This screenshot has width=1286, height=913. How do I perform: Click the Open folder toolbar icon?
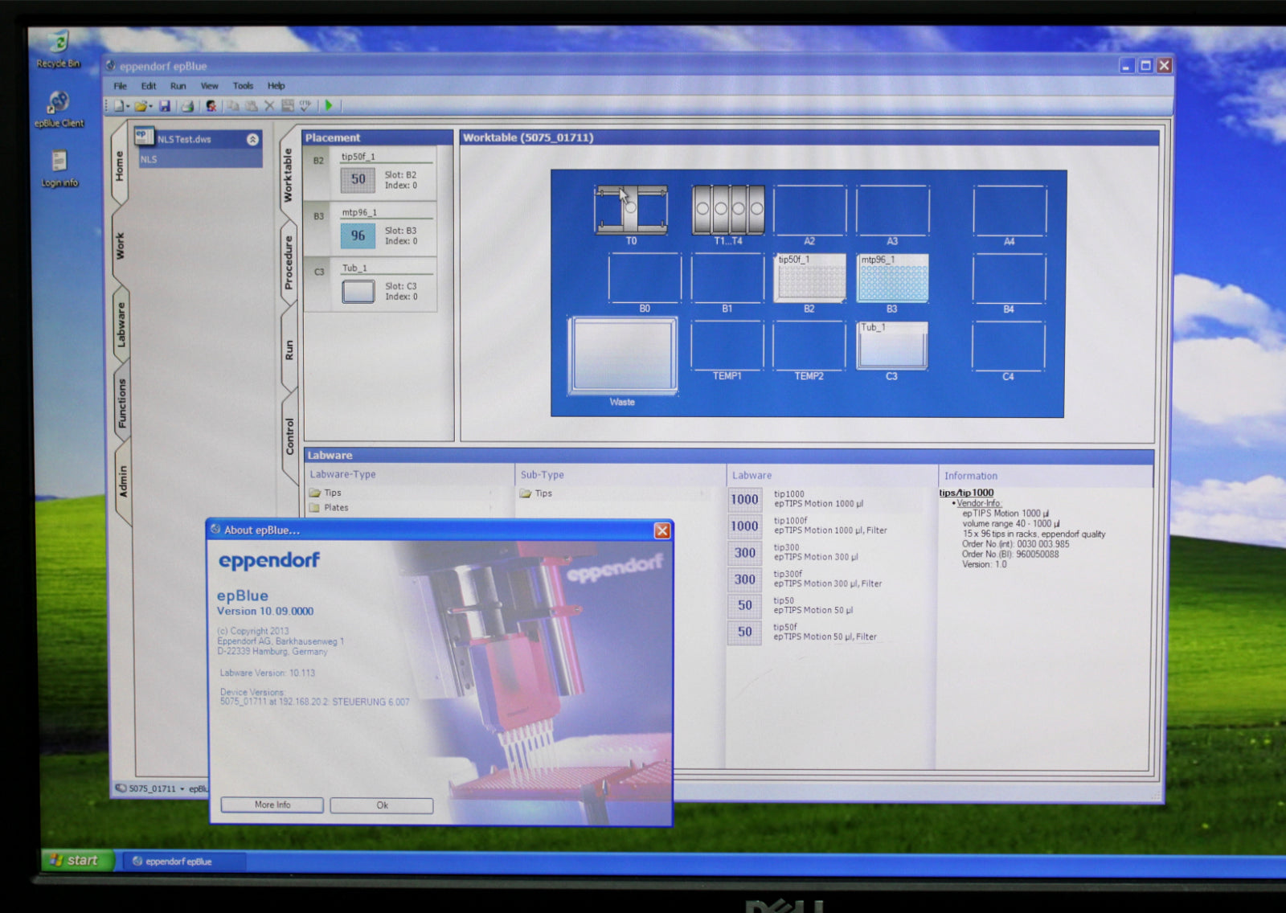tap(141, 105)
